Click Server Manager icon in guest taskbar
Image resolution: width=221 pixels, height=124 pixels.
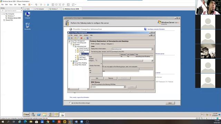pos(33,115)
